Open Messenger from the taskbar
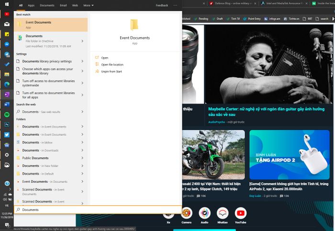Screen dimensions: 335x231 [x=7, y=44]
